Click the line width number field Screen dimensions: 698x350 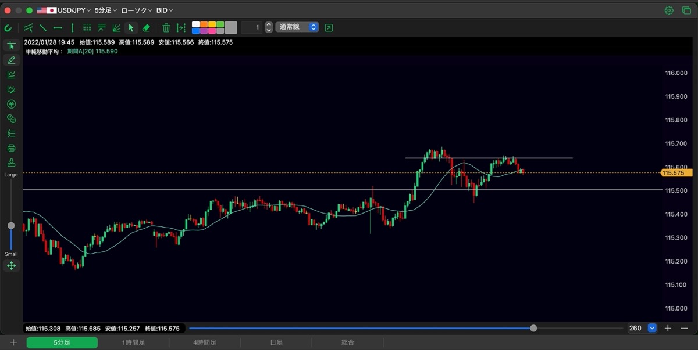(x=251, y=27)
